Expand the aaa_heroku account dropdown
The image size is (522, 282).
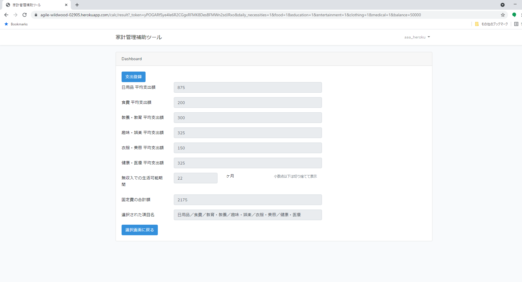click(417, 37)
